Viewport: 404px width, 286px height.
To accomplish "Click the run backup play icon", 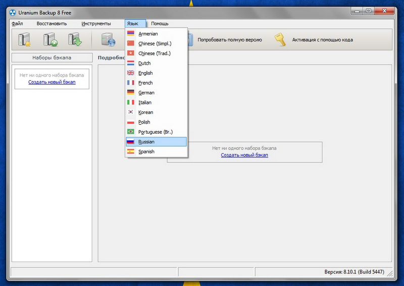I will pos(50,39).
